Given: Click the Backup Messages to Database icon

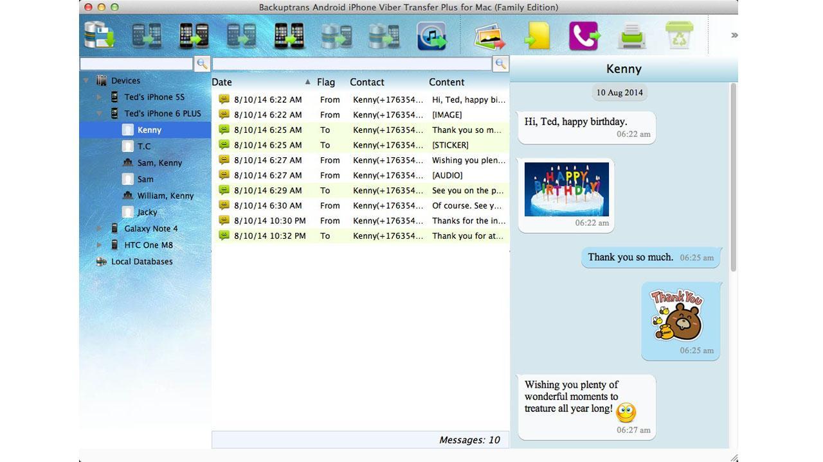Looking at the screenshot, I should tap(98, 35).
